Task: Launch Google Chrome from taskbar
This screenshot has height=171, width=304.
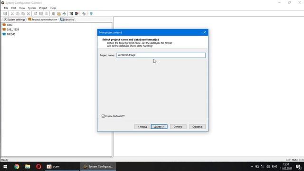Action: pos(17,167)
